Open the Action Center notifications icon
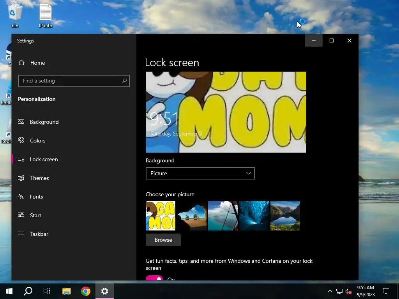399x299 pixels. click(386, 291)
